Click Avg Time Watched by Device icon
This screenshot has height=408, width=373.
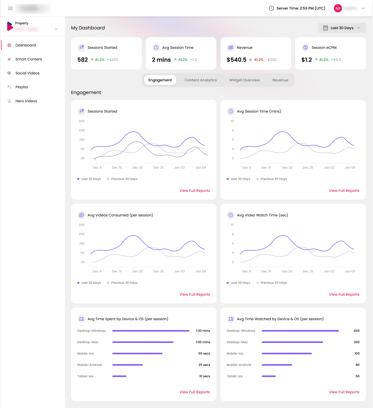[231, 319]
